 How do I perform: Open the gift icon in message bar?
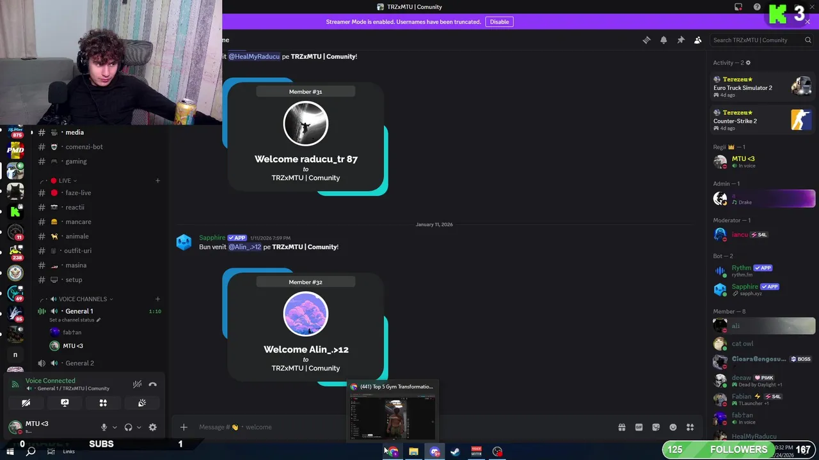621,427
